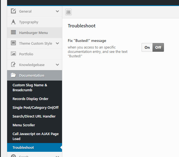Click the General pencil-edit icon
Screen dimensions: 179x157
(13, 11)
